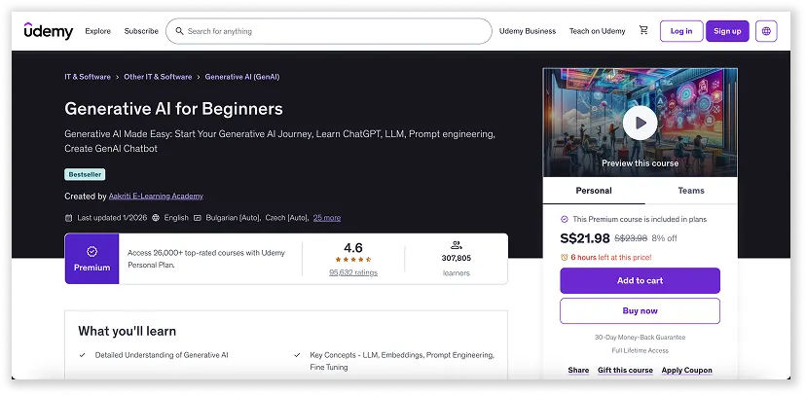Click the premium check icon beside included in plans
Image resolution: width=806 pixels, height=395 pixels.
click(x=565, y=219)
